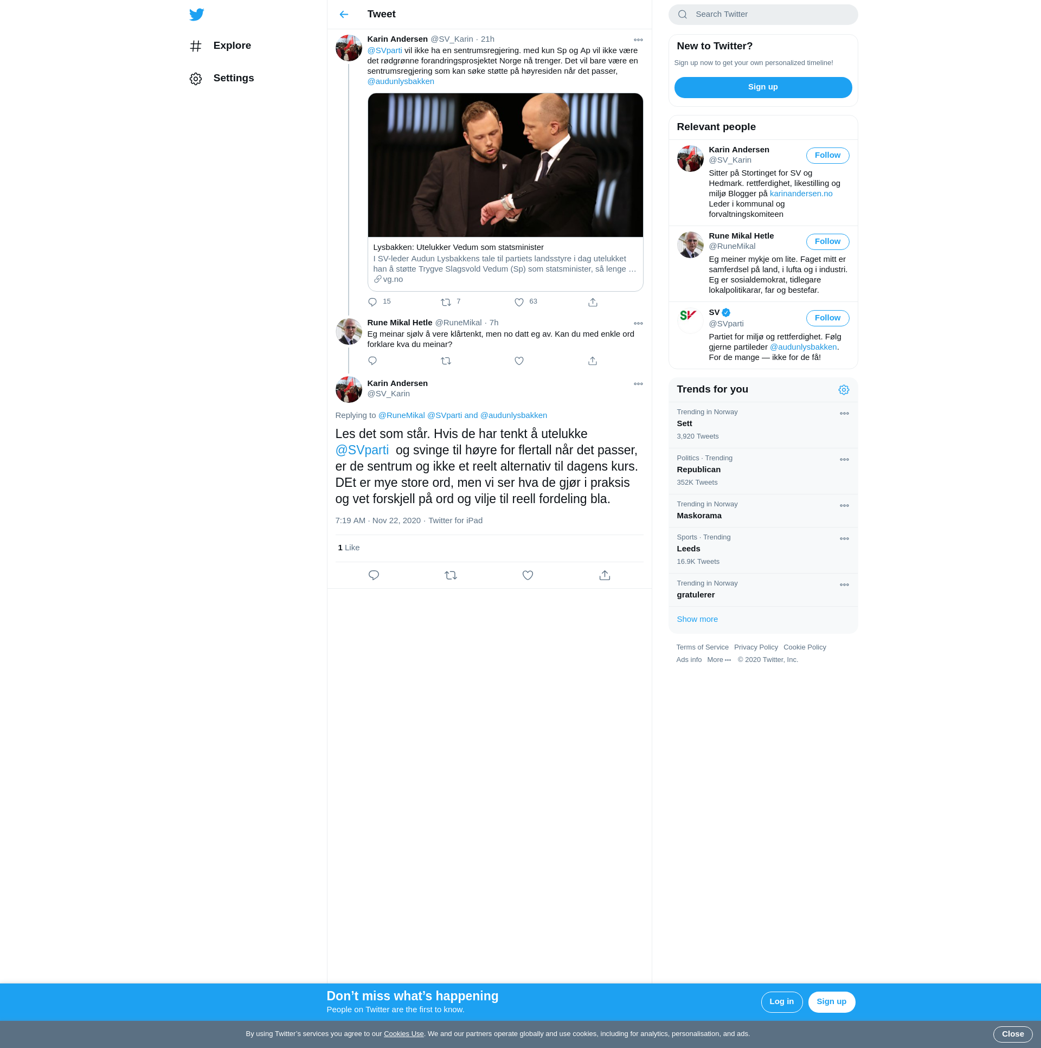The image size is (1041, 1048).
Task: Click Show more under trends
Action: [x=697, y=620]
